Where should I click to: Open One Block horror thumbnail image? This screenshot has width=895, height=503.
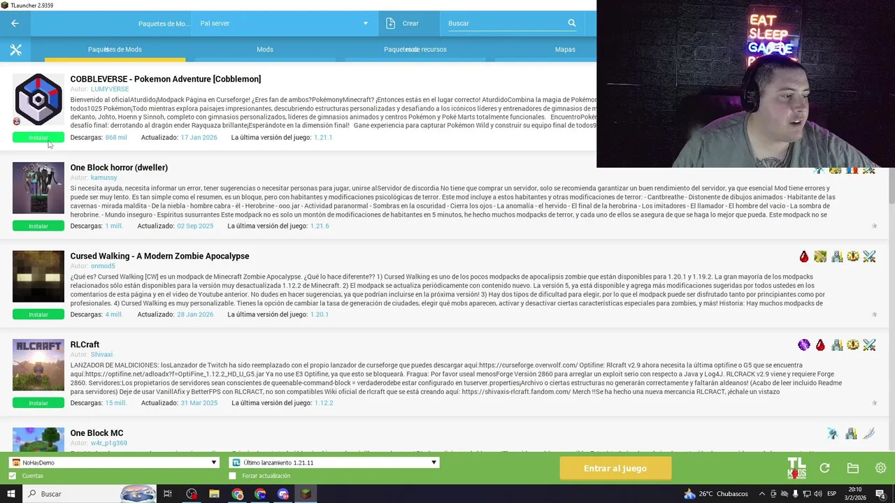click(x=38, y=188)
